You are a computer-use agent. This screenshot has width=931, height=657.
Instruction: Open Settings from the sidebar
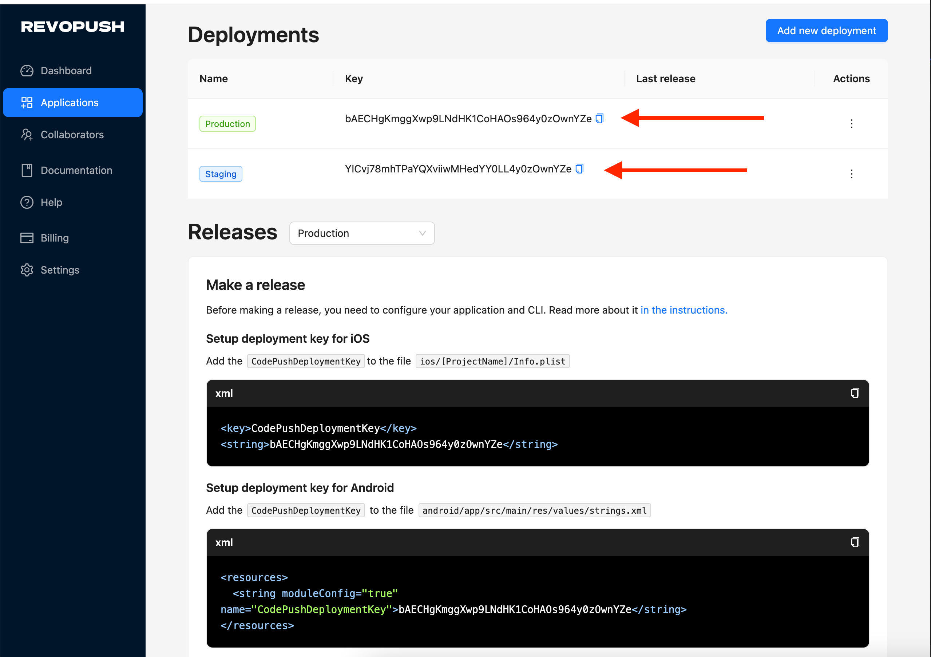(x=60, y=270)
